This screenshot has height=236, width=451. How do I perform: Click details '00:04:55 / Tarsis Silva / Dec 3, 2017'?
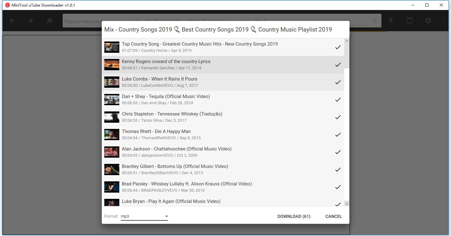[x=154, y=120]
